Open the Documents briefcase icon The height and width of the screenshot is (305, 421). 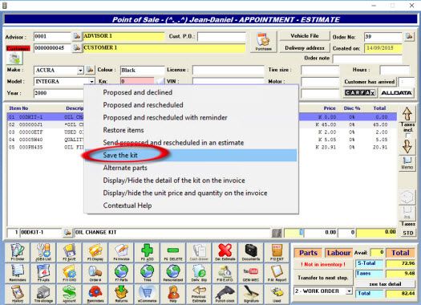(x=251, y=252)
